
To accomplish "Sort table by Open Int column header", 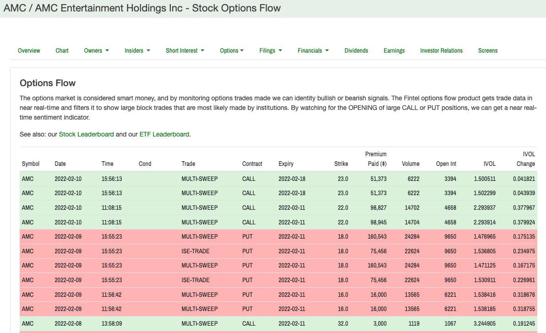I will tap(446, 164).
